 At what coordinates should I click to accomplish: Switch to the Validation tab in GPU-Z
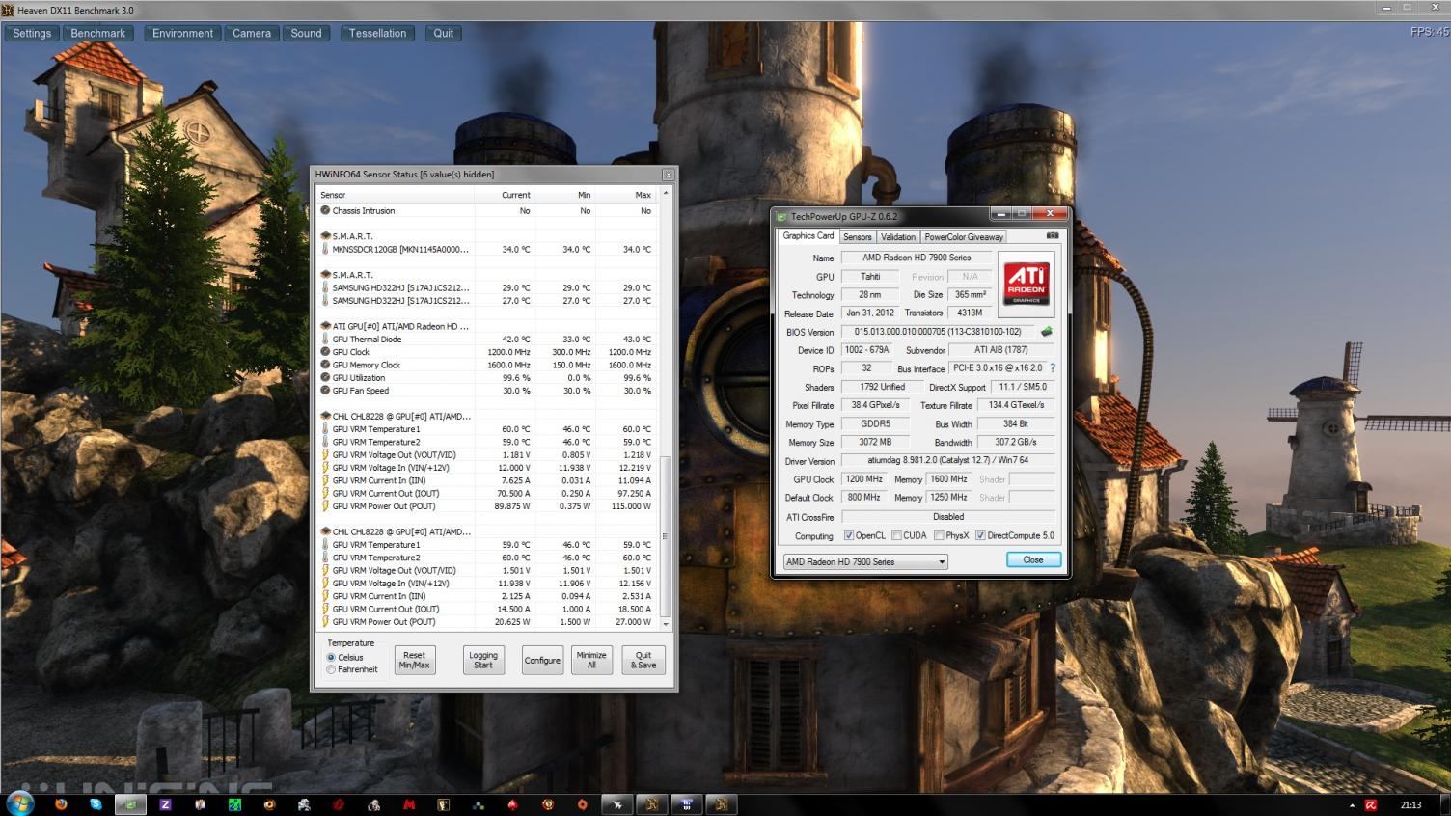tap(898, 236)
